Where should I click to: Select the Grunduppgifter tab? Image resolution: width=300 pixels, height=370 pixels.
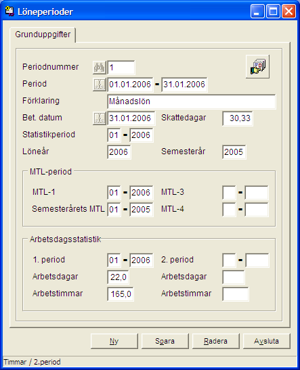point(43,34)
